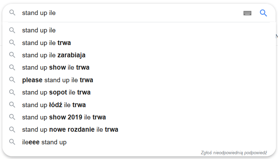
Task: Click the search box containing 'stand up ile'
Action: coord(130,13)
